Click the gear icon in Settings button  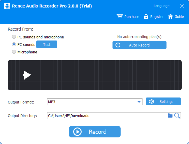pos(151,102)
